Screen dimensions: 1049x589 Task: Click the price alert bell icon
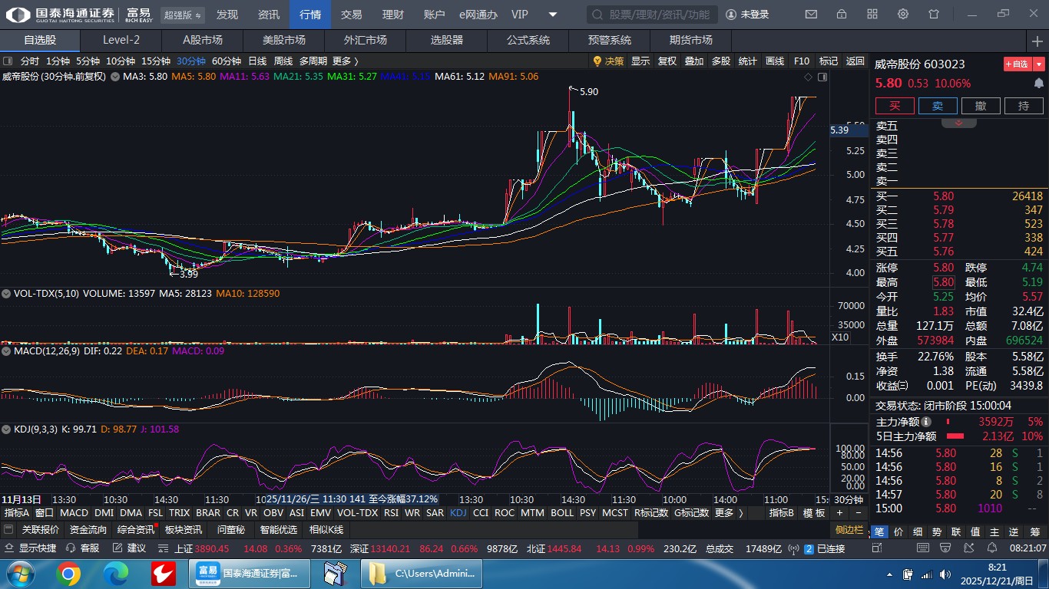tap(1038, 83)
